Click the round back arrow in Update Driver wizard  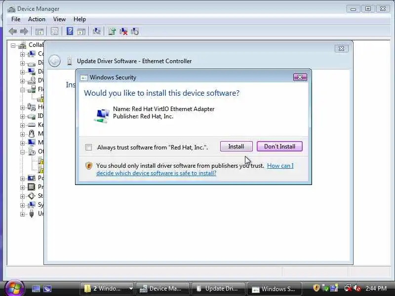tap(54, 61)
